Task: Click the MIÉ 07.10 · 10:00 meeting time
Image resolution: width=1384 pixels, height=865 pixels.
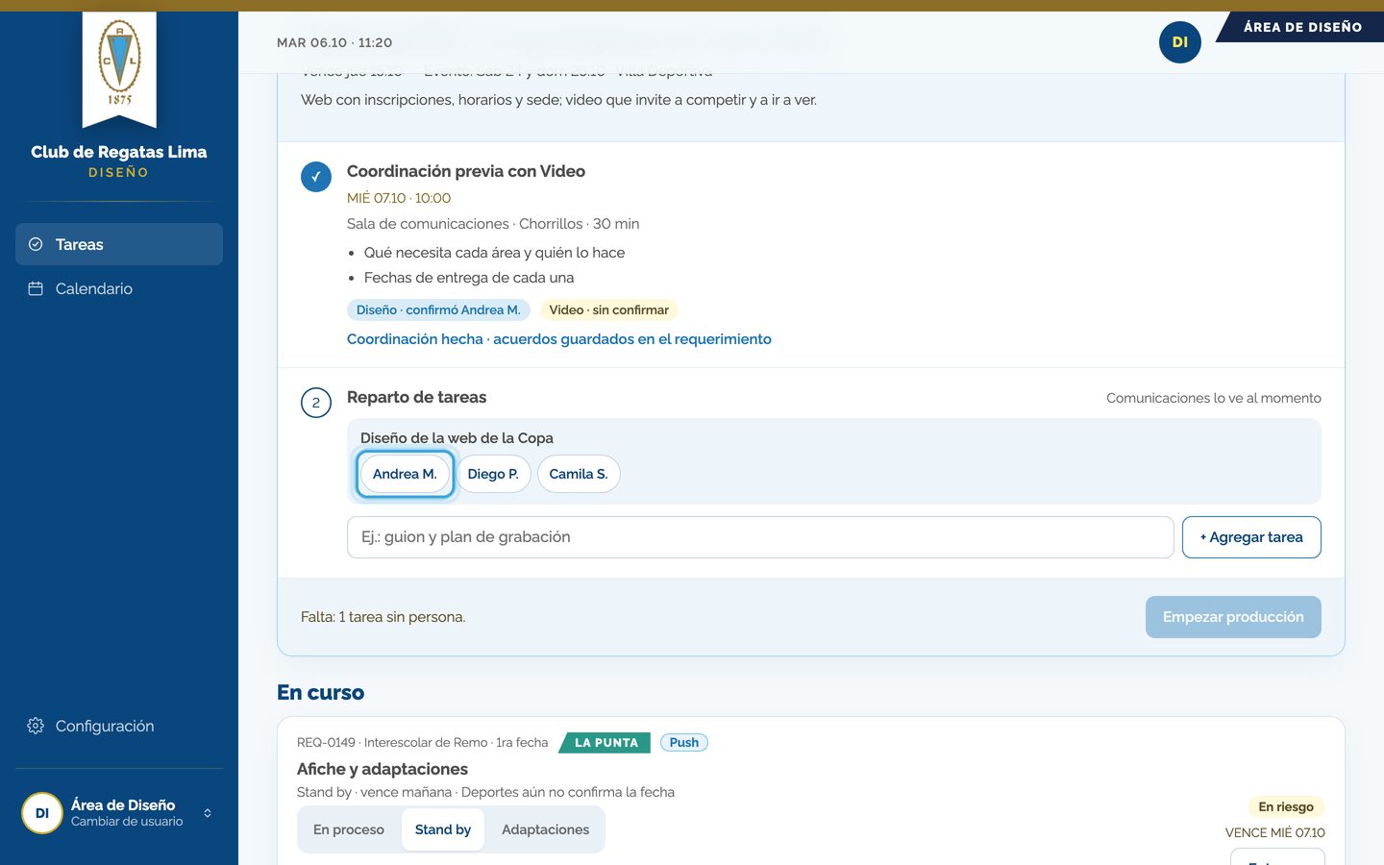Action: pyautogui.click(x=399, y=198)
